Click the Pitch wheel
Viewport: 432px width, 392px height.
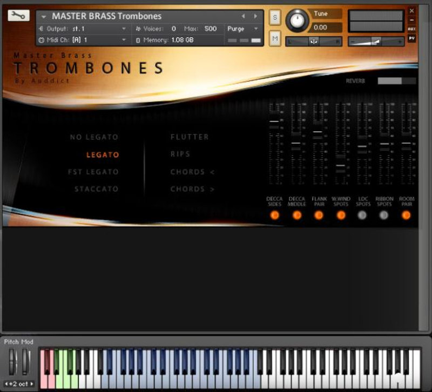click(12, 362)
